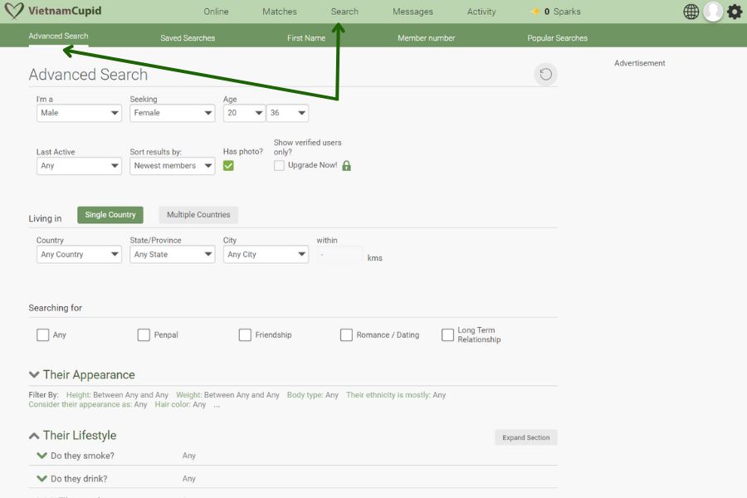Enable the Romance / Dating checkbox
Screen dimensions: 747x498
(346, 335)
